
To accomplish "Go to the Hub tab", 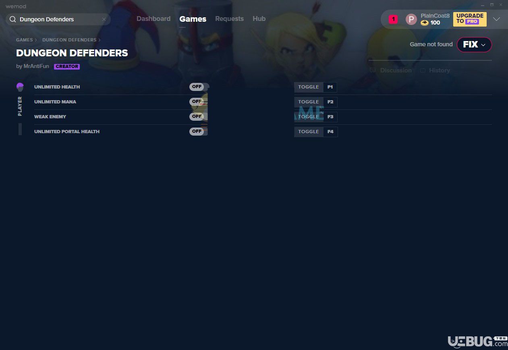I will (259, 19).
